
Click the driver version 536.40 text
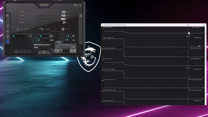pyautogui.click(x=36, y=47)
